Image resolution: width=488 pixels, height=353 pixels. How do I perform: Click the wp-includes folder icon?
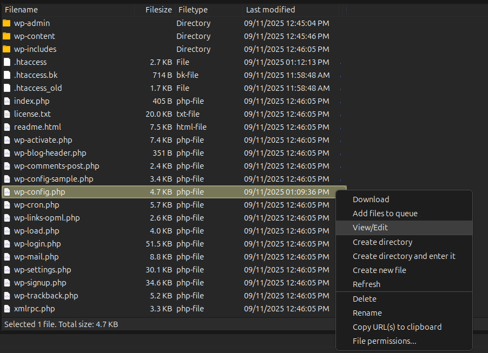6,49
